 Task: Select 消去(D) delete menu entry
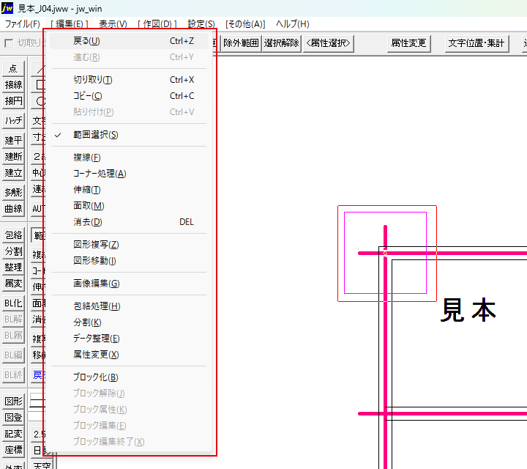129,222
